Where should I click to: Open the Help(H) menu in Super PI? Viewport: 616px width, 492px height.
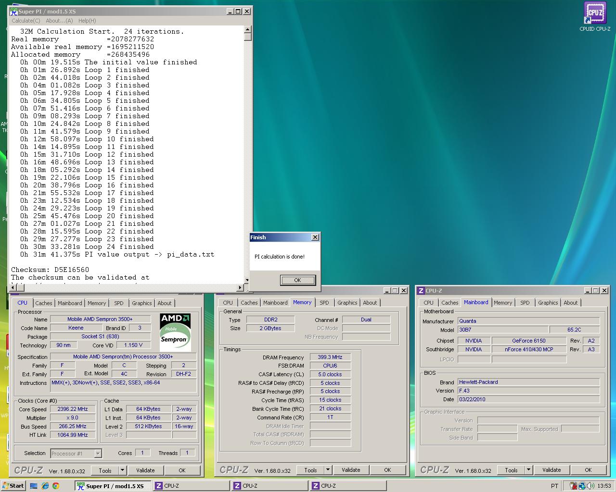coord(87,21)
